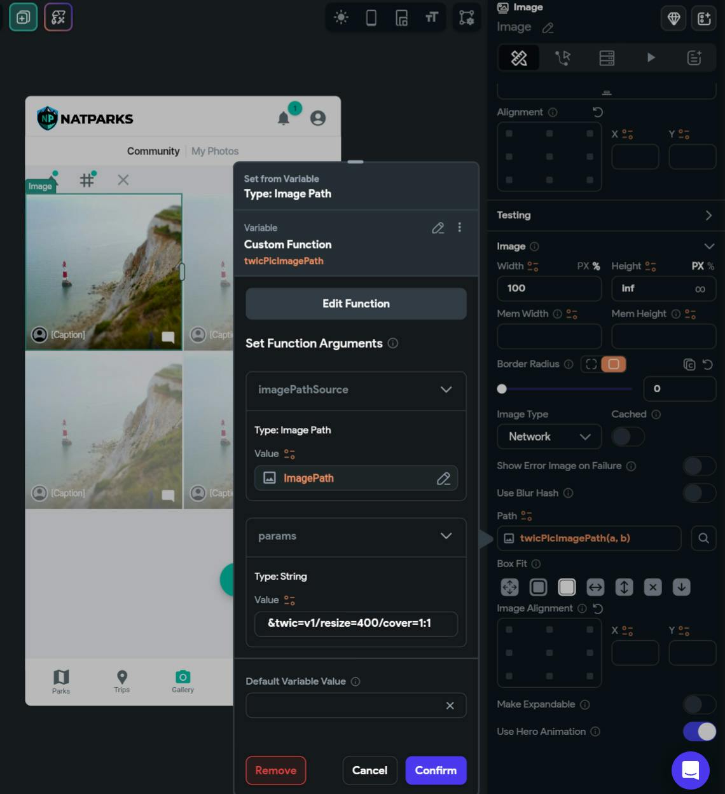The image size is (725, 794).
Task: Select the X none Box Fit option
Action: (653, 587)
